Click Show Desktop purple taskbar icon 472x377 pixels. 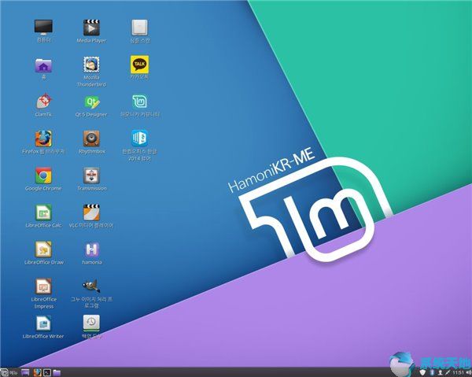pyautogui.click(x=25, y=373)
